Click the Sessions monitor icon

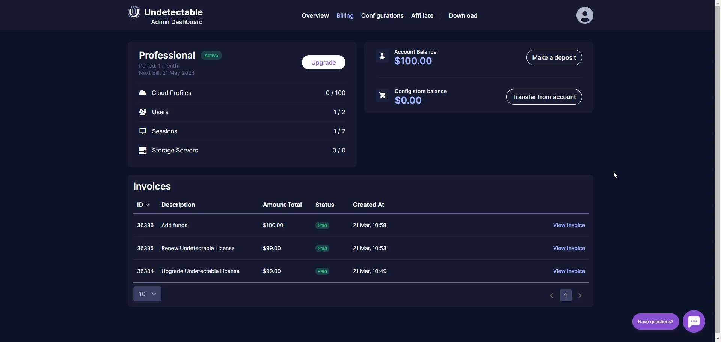[x=143, y=131]
